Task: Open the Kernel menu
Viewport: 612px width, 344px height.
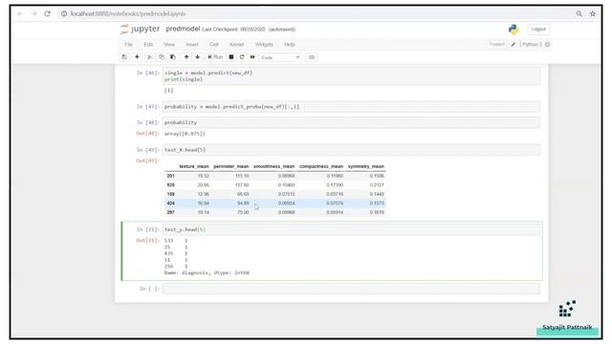Action: click(x=236, y=45)
